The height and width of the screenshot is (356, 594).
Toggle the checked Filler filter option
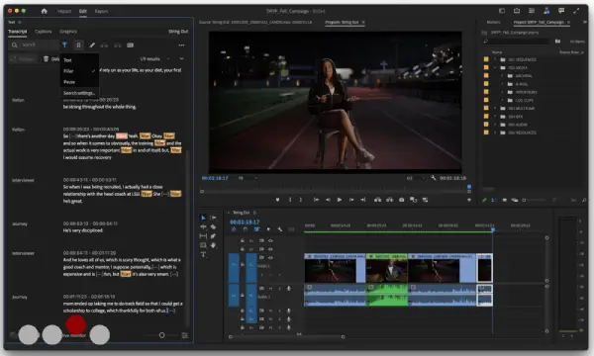click(x=79, y=71)
